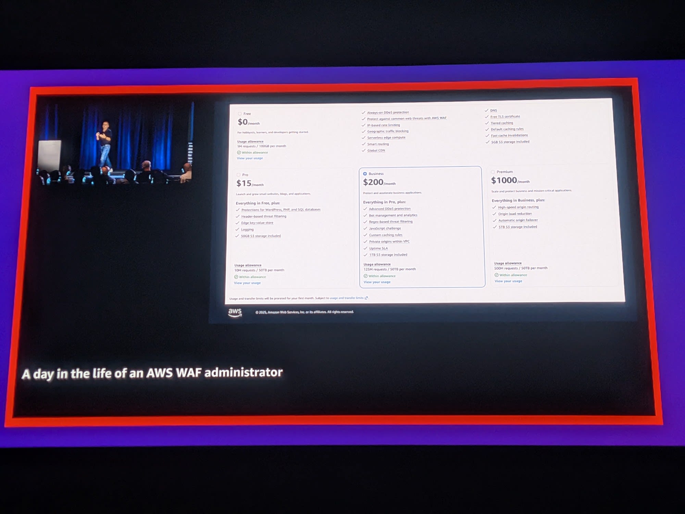
Task: Click the usage and transfer limits link
Action: point(346,298)
